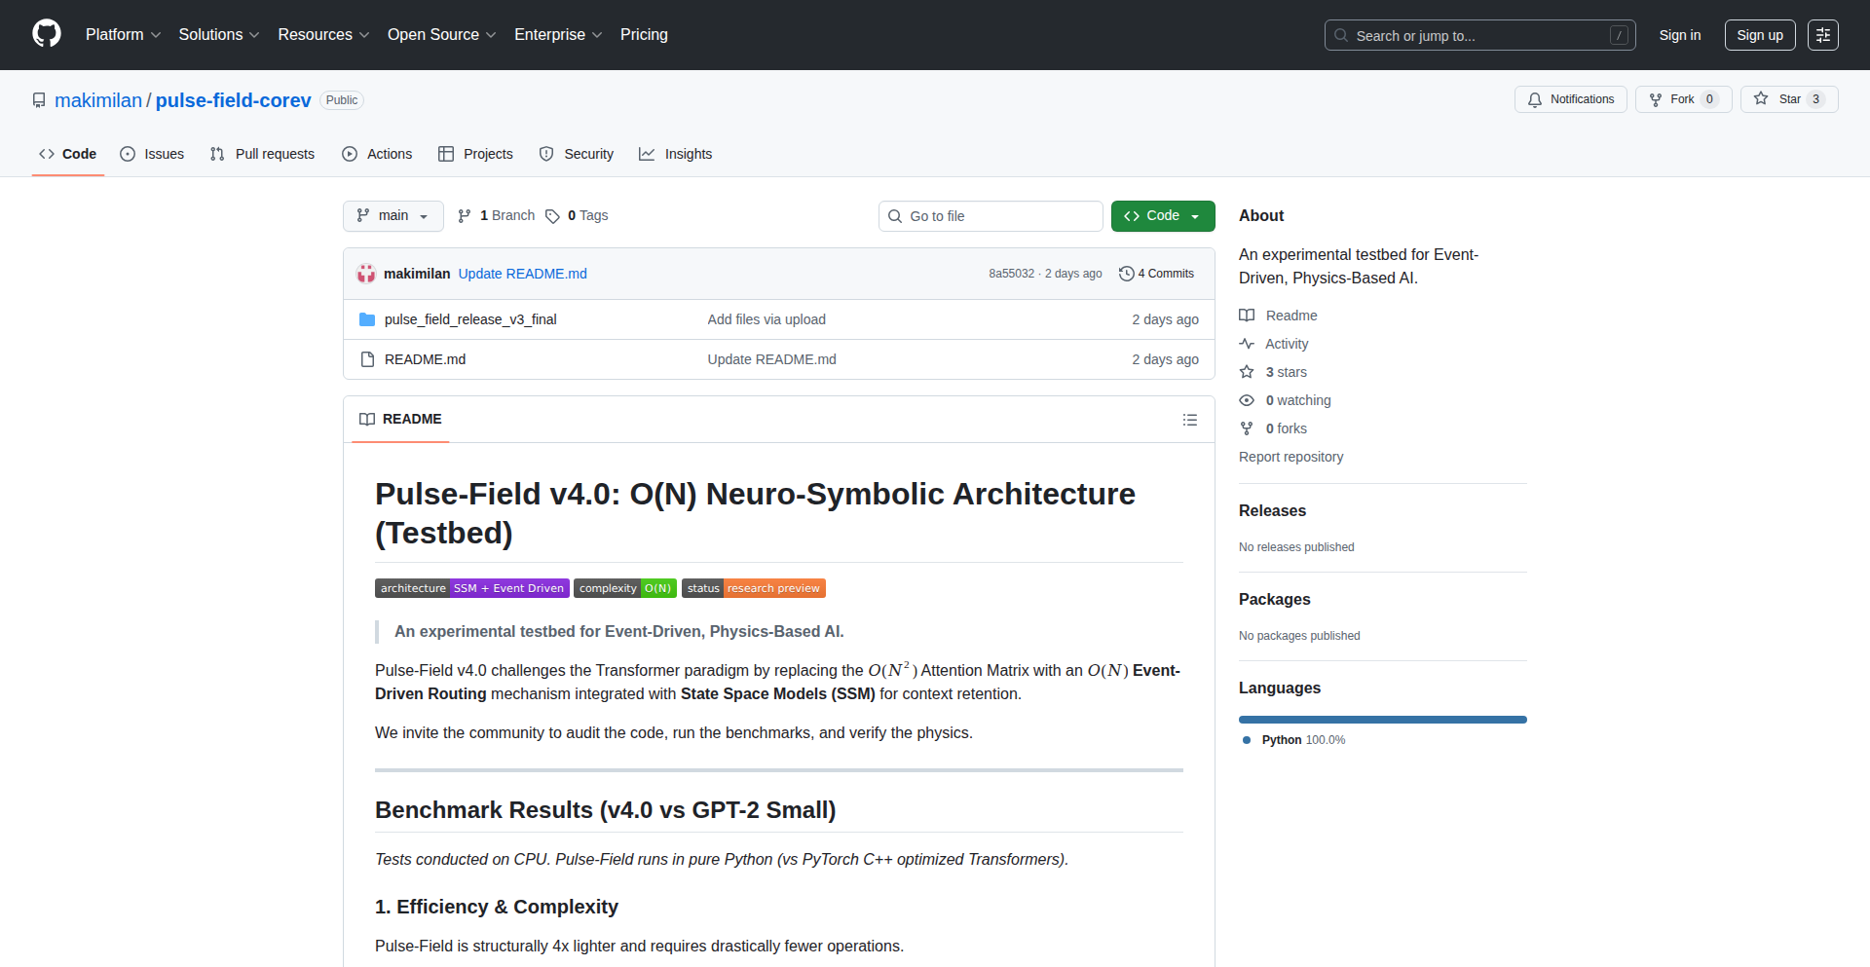Open the Pull requests tab

tap(263, 154)
